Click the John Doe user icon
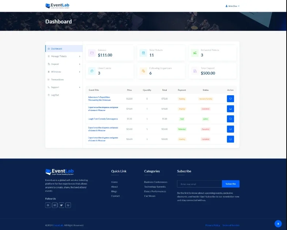This screenshot has width=287, height=230. pos(226,6)
